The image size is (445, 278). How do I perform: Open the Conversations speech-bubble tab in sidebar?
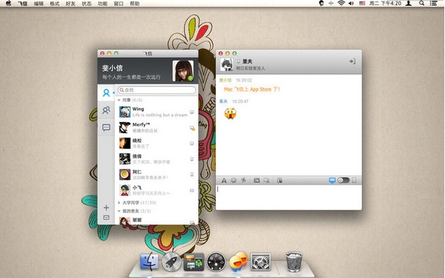coord(106,128)
